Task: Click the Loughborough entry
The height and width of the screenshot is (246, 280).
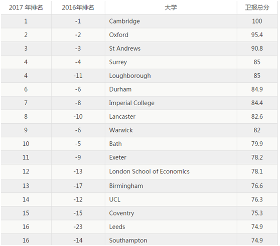Action: pyautogui.click(x=130, y=76)
